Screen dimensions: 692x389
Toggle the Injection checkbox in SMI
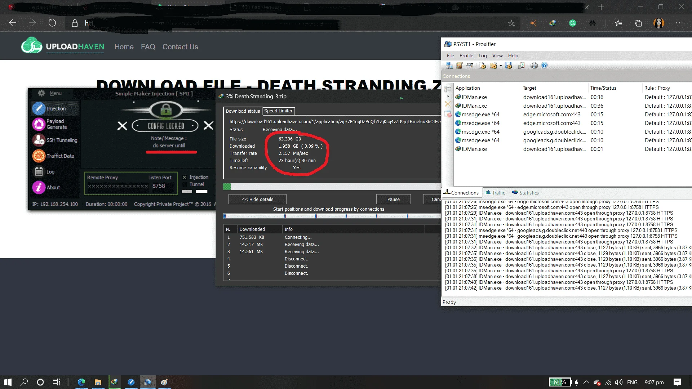click(x=185, y=177)
